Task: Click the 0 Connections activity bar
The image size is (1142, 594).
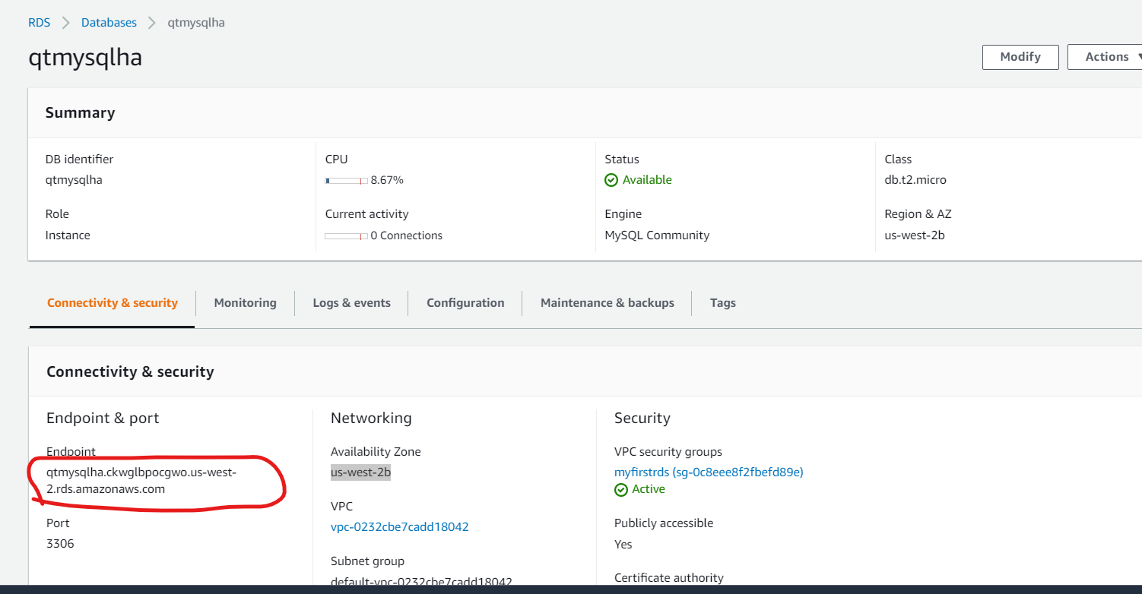Action: point(347,235)
